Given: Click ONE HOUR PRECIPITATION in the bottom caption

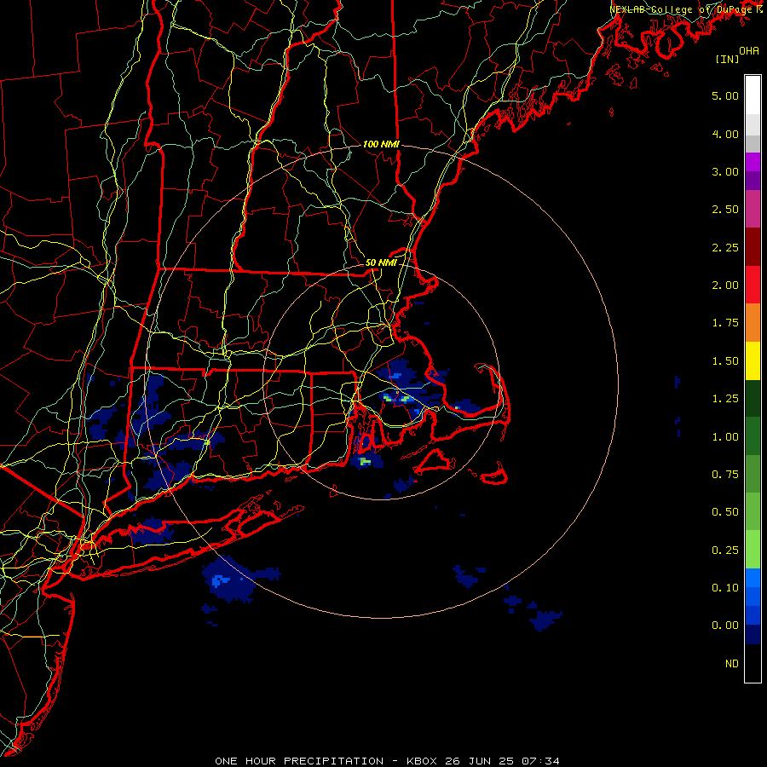Looking at the screenshot, I should click(x=299, y=761).
